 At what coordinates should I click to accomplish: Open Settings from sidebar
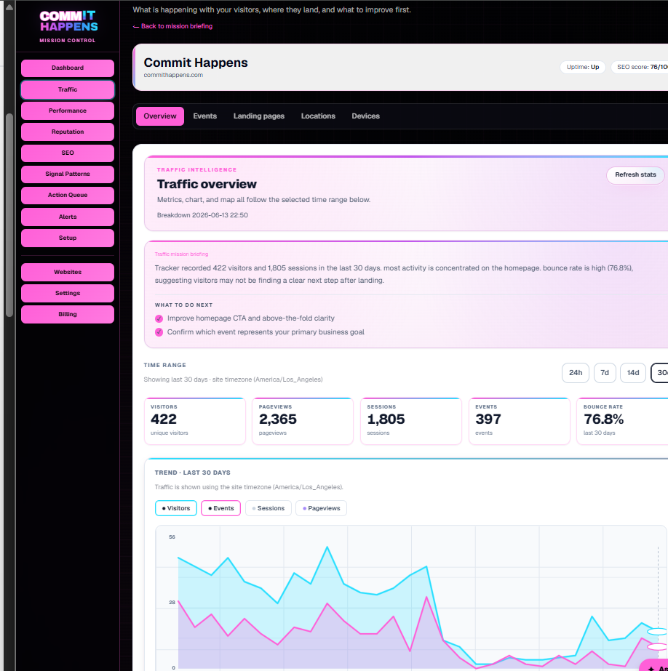pos(68,293)
